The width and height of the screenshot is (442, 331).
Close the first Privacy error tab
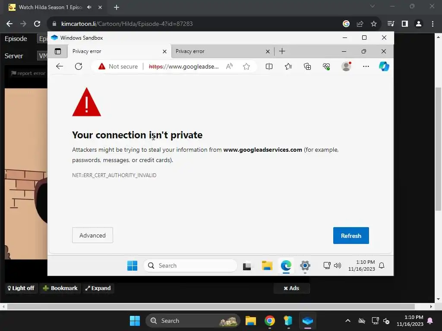point(164,52)
